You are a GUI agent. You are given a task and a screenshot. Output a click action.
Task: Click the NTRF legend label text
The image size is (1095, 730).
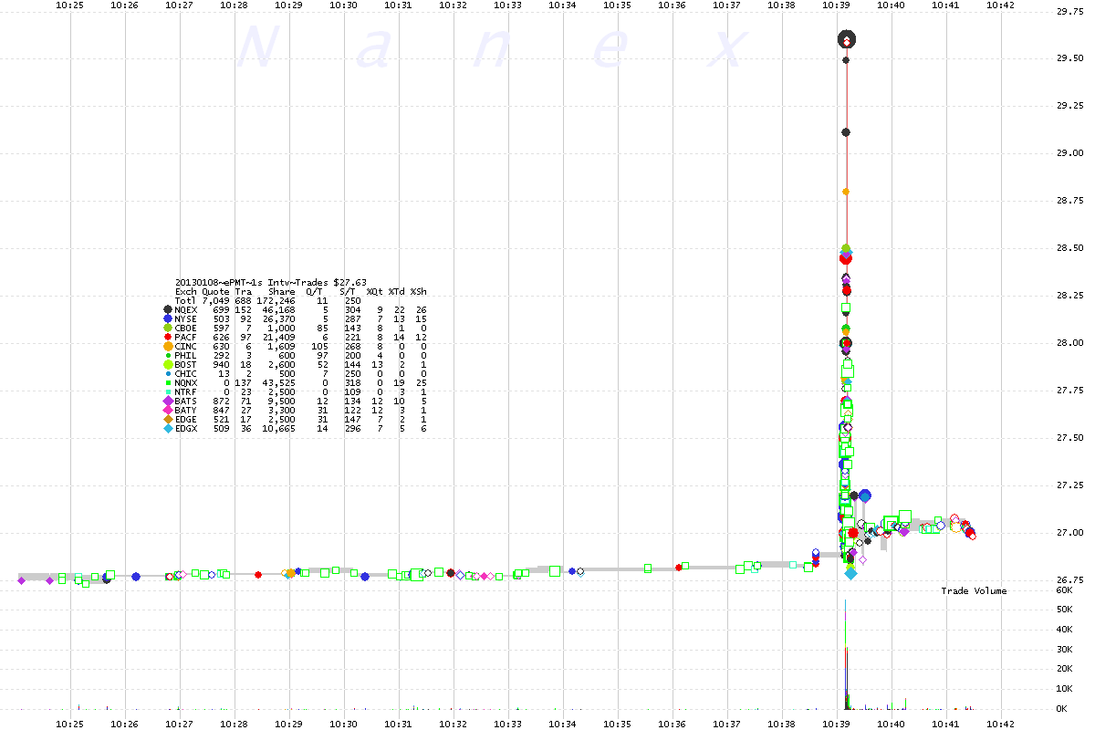tap(185, 392)
